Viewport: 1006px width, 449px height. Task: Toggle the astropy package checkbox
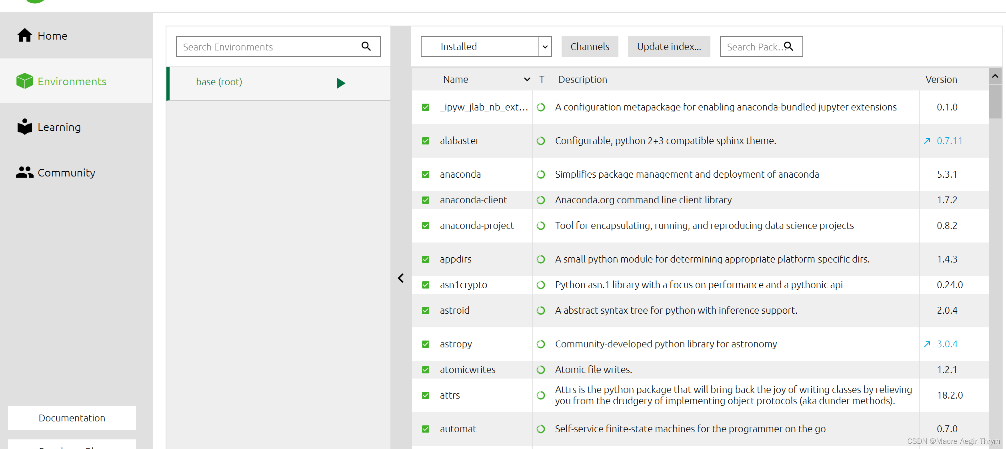[426, 343]
